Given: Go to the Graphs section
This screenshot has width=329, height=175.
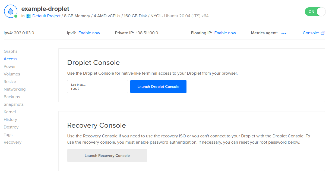Looking at the screenshot, I should 11,51.
